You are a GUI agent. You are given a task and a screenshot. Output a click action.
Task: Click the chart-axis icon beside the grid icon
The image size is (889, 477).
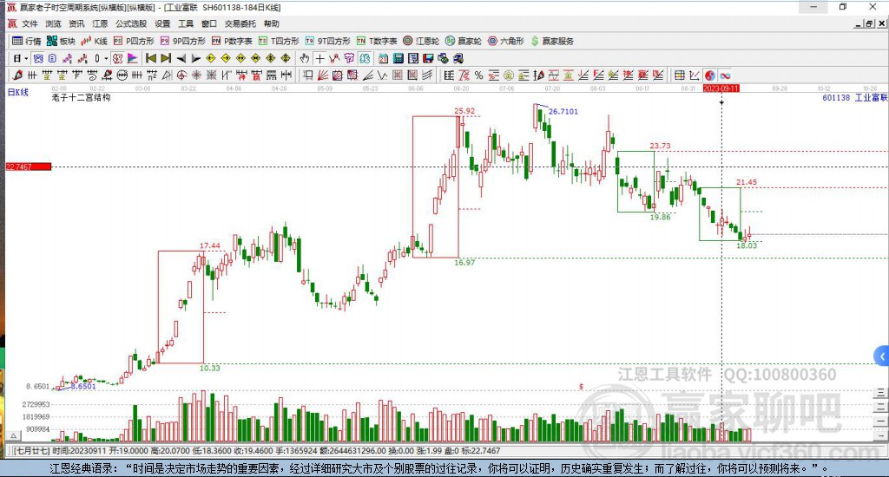coord(694,75)
